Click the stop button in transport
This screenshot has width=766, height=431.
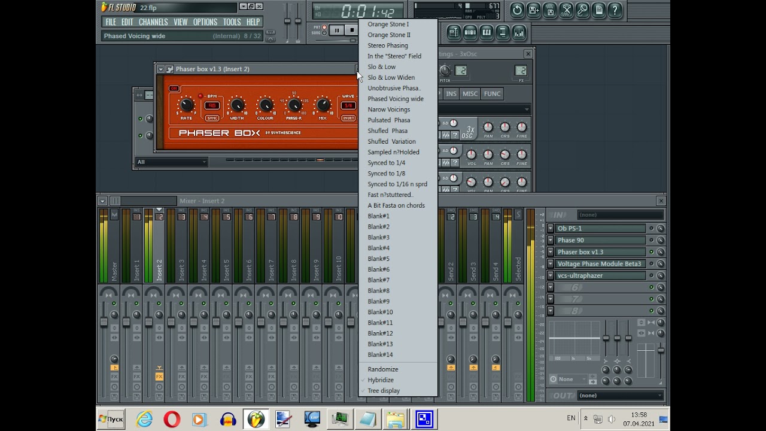click(352, 30)
